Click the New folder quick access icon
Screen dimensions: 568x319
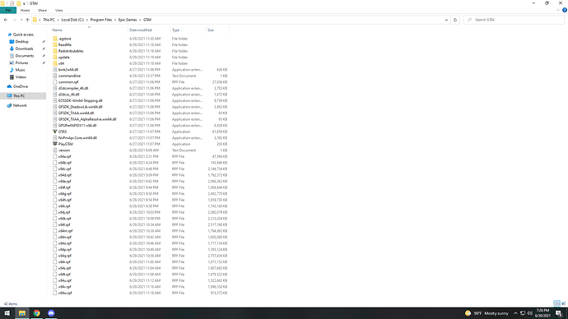(x=18, y=3)
